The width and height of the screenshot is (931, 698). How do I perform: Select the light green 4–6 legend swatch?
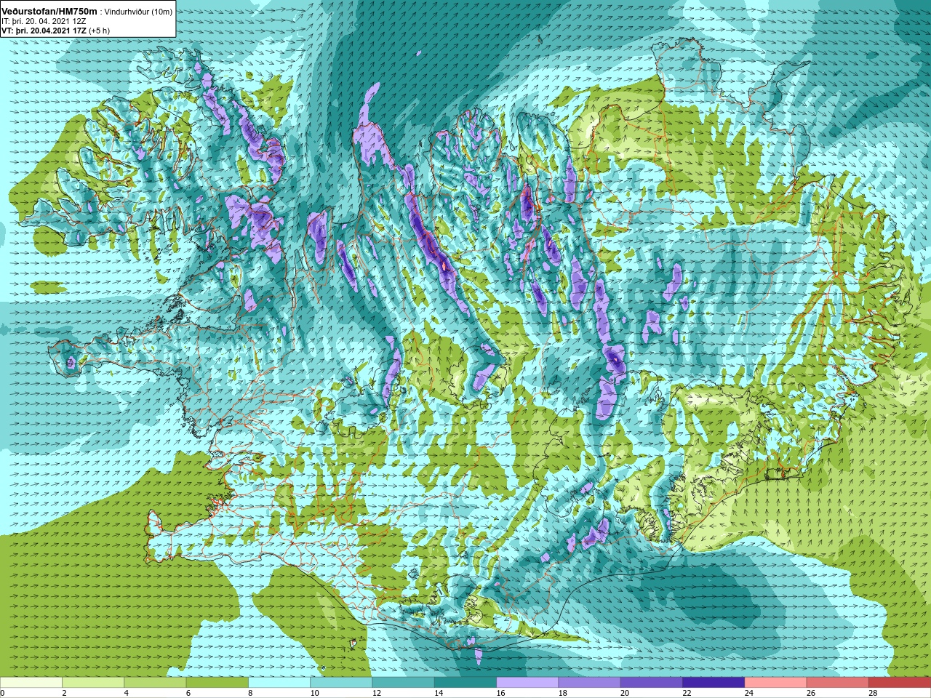click(x=155, y=682)
